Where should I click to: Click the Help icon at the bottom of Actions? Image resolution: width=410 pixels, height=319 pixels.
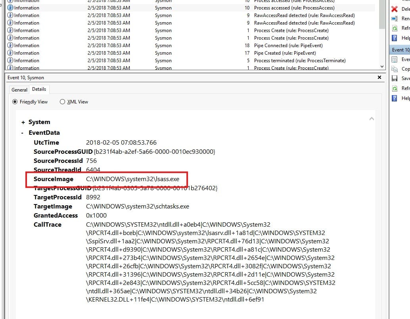[x=394, y=98]
